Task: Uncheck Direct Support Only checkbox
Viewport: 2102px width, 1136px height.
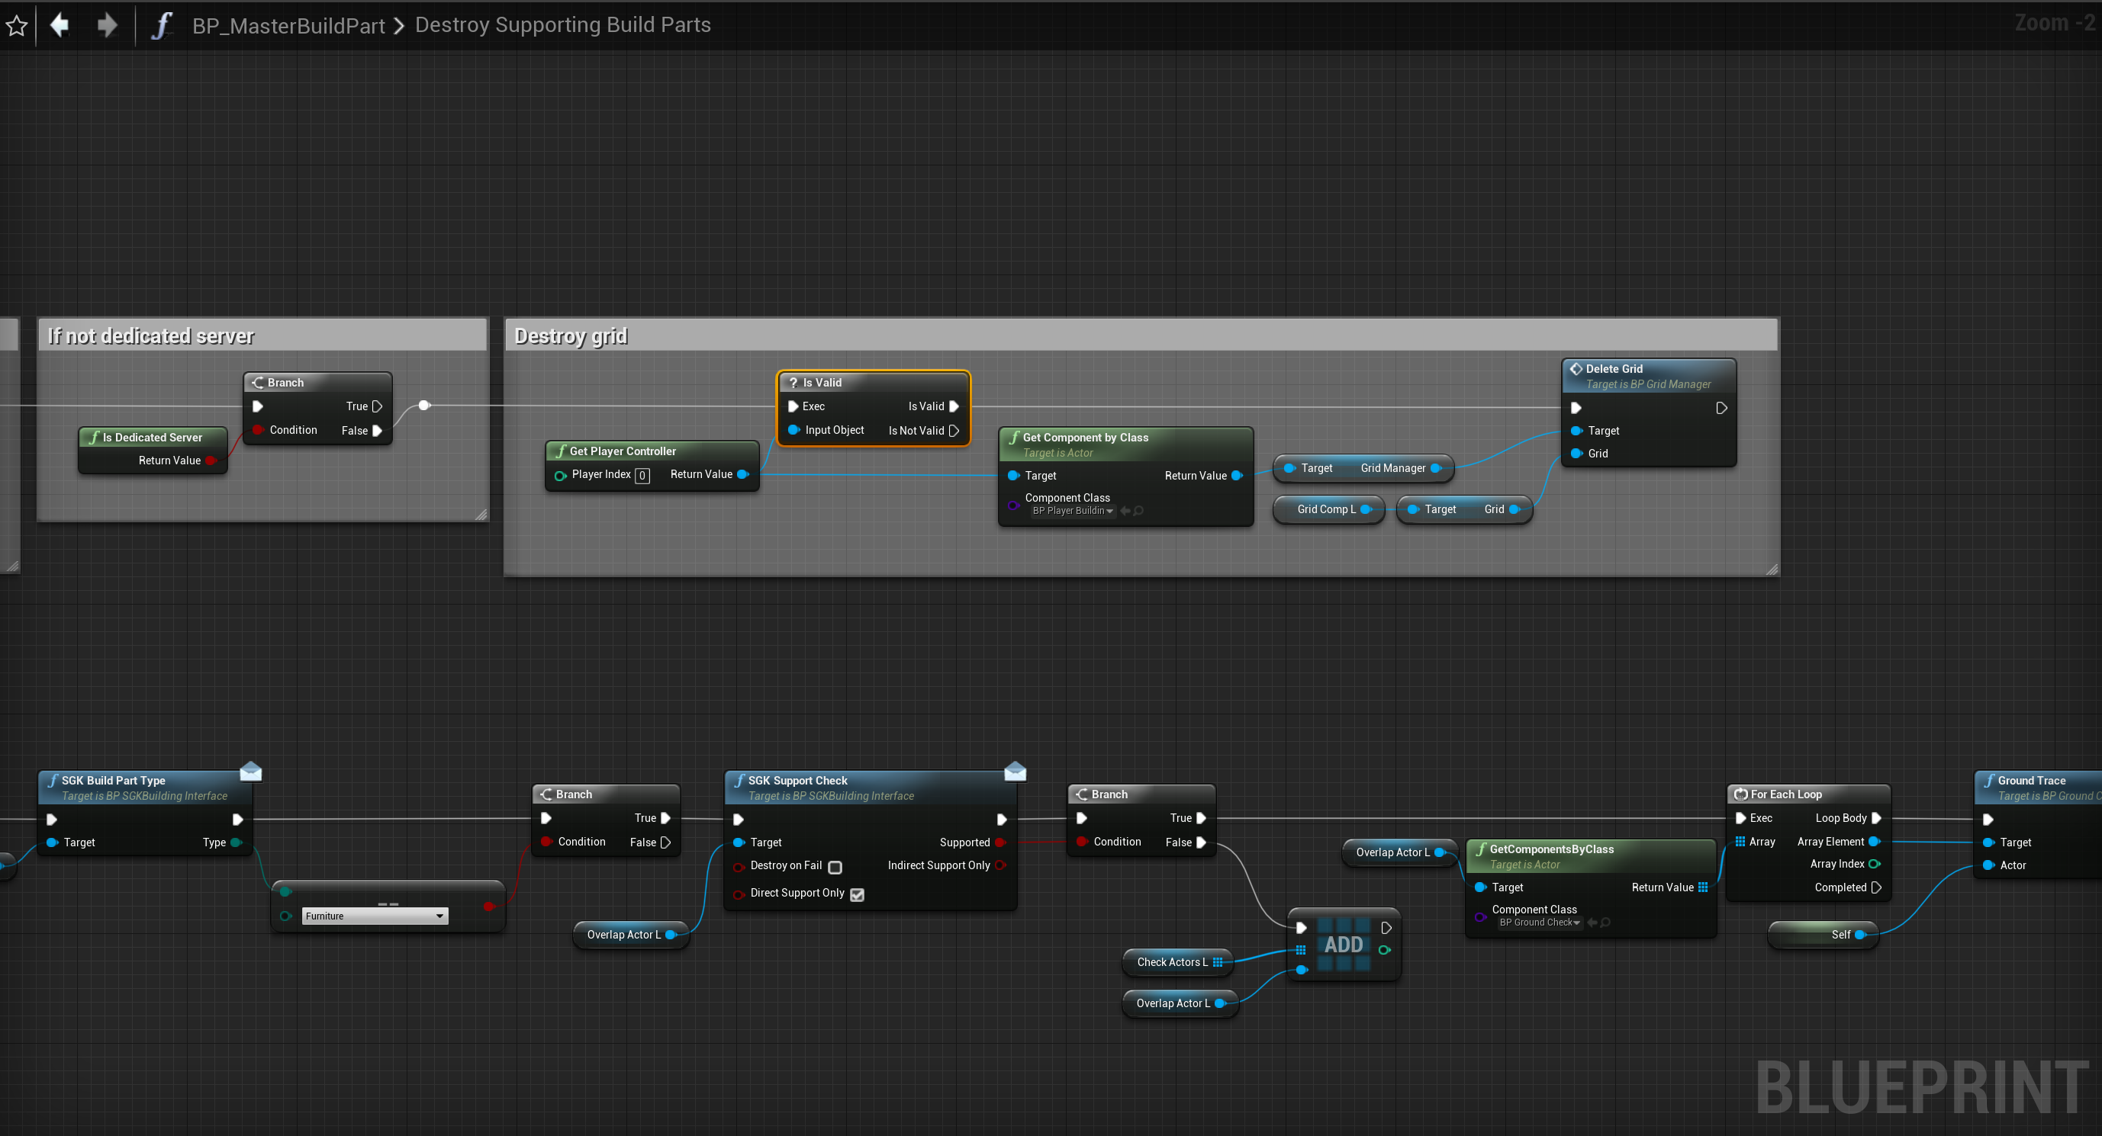Action: [x=857, y=894]
